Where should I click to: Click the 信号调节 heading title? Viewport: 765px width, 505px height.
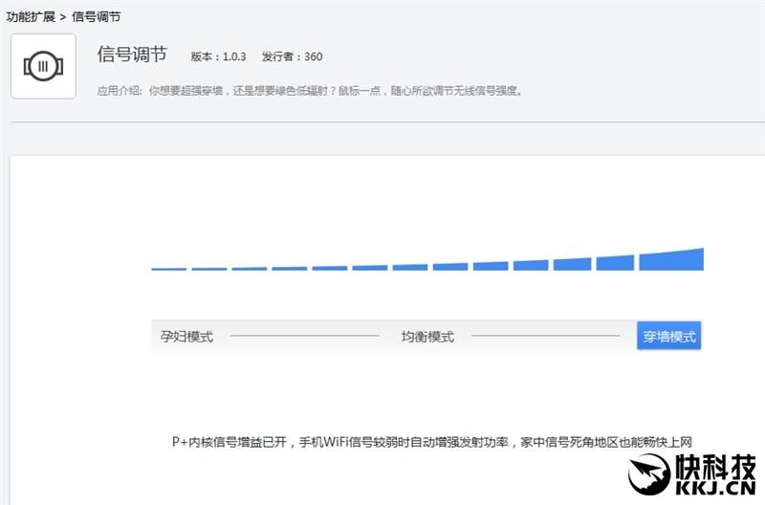coord(132,54)
